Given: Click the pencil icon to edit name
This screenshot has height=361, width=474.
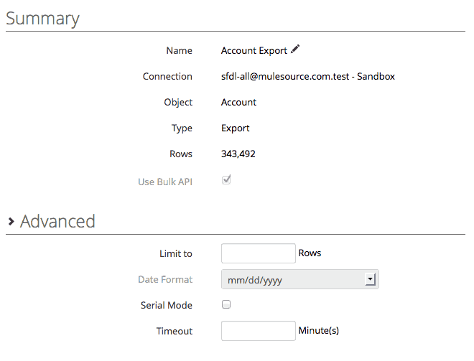Looking at the screenshot, I should point(295,50).
